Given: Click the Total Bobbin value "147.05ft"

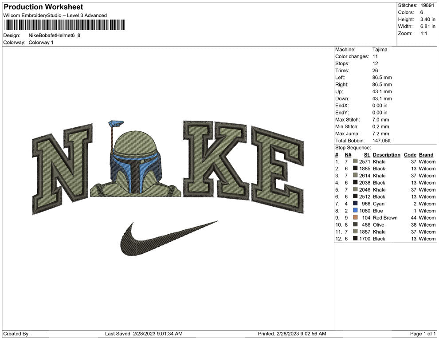Looking at the screenshot, I should tap(381, 140).
